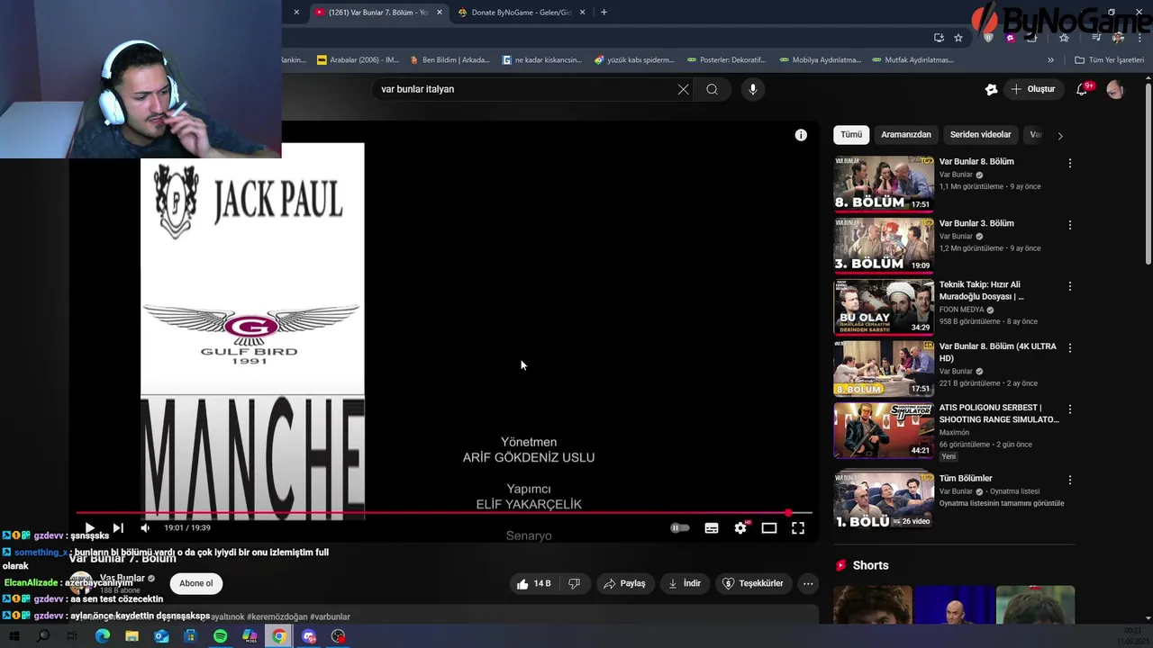Toggle the autoplay switch in player
The image size is (1153, 648).
pyautogui.click(x=680, y=528)
